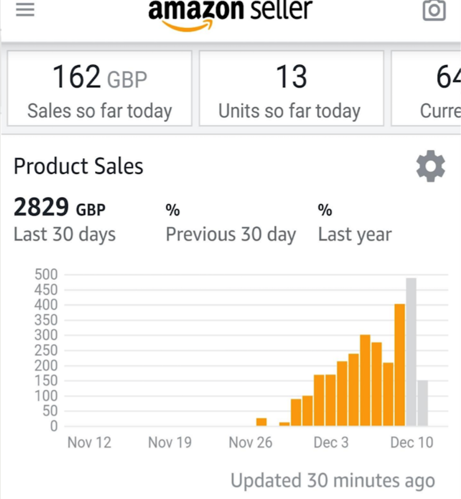Tap the small orange bar near Nov 26
Screen dimensions: 461x499
[x=261, y=422]
